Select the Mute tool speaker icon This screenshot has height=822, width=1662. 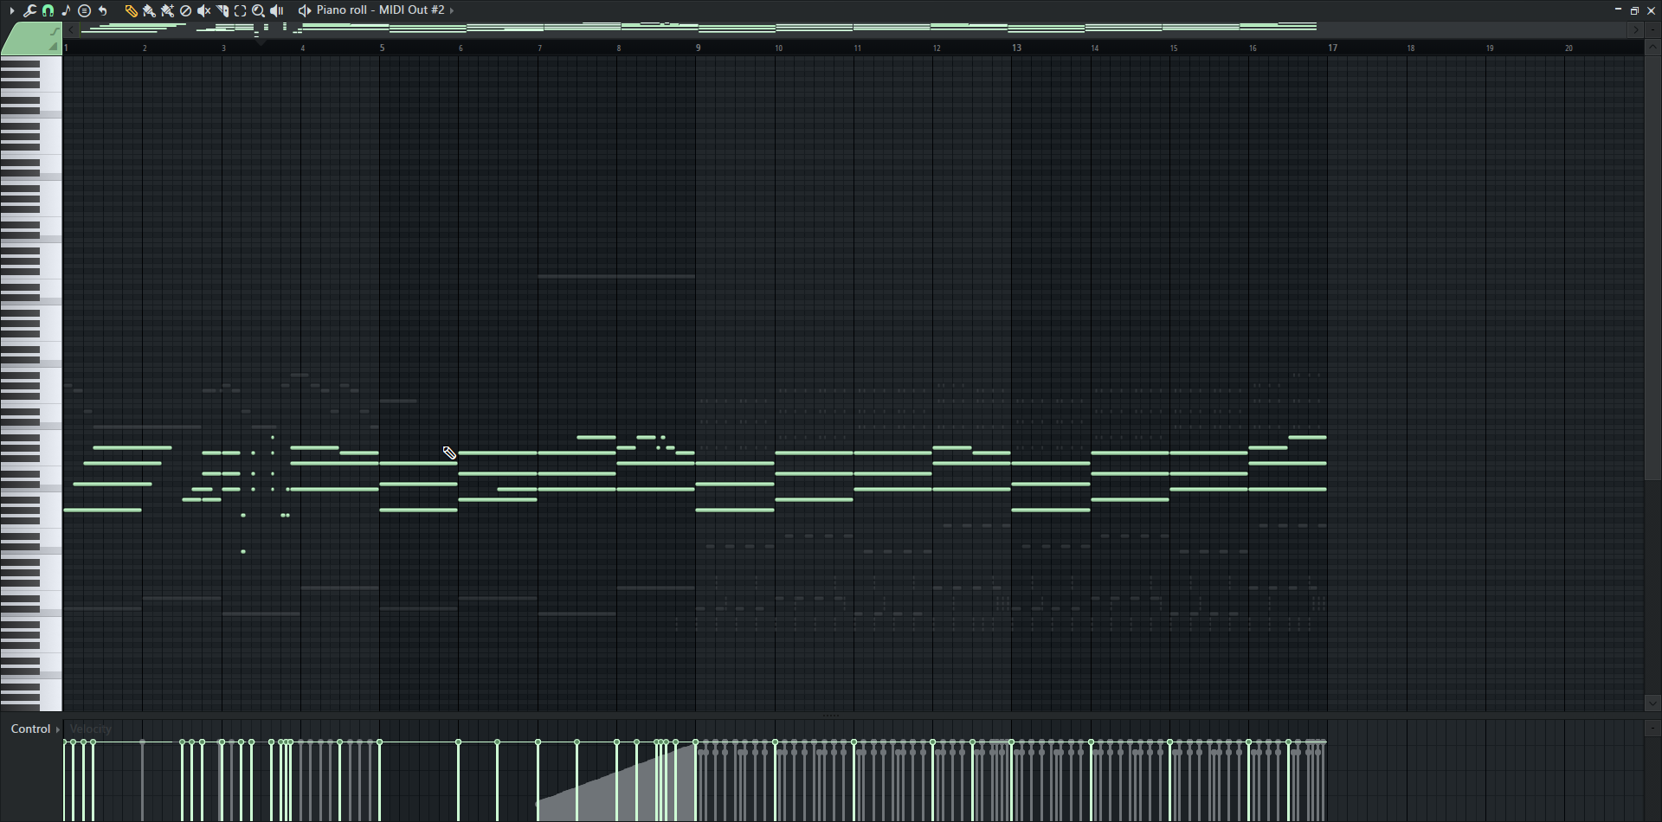point(203,10)
